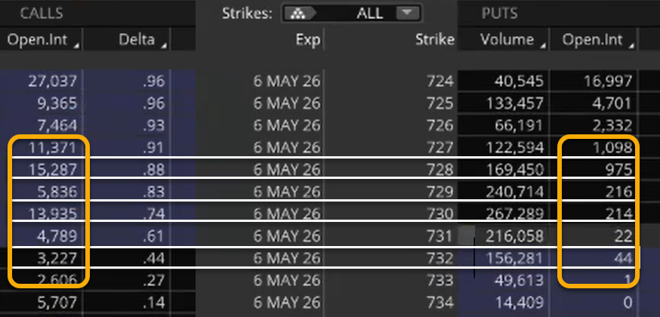Click put volume 267,289 cell
This screenshot has height=317, width=660.
(515, 214)
